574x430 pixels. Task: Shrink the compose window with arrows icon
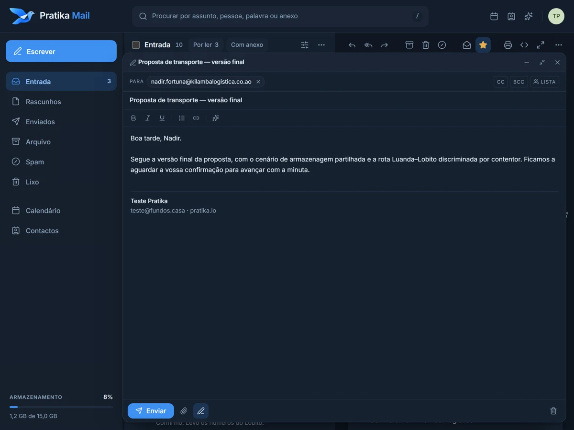[x=542, y=63]
